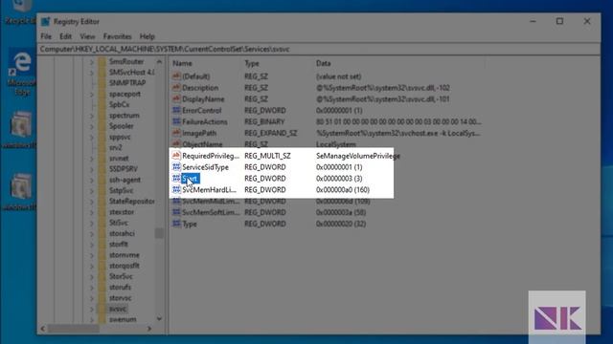Click the tree scroll-down arrow
Image resolution: width=613 pixels, height=344 pixels.
tap(159, 318)
